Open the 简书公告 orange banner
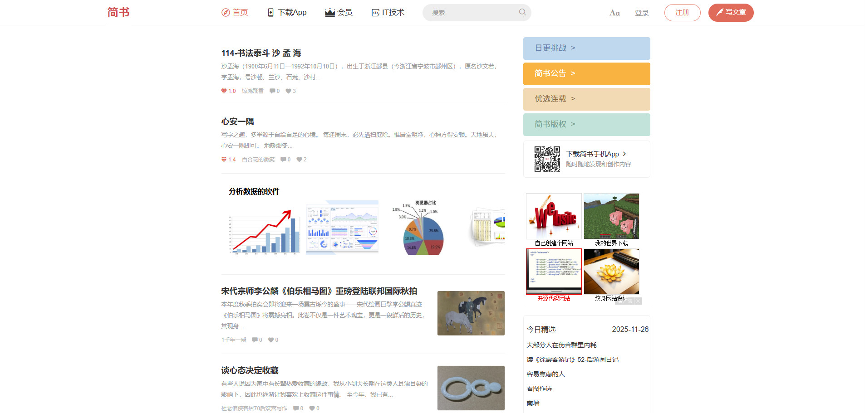 (x=586, y=73)
